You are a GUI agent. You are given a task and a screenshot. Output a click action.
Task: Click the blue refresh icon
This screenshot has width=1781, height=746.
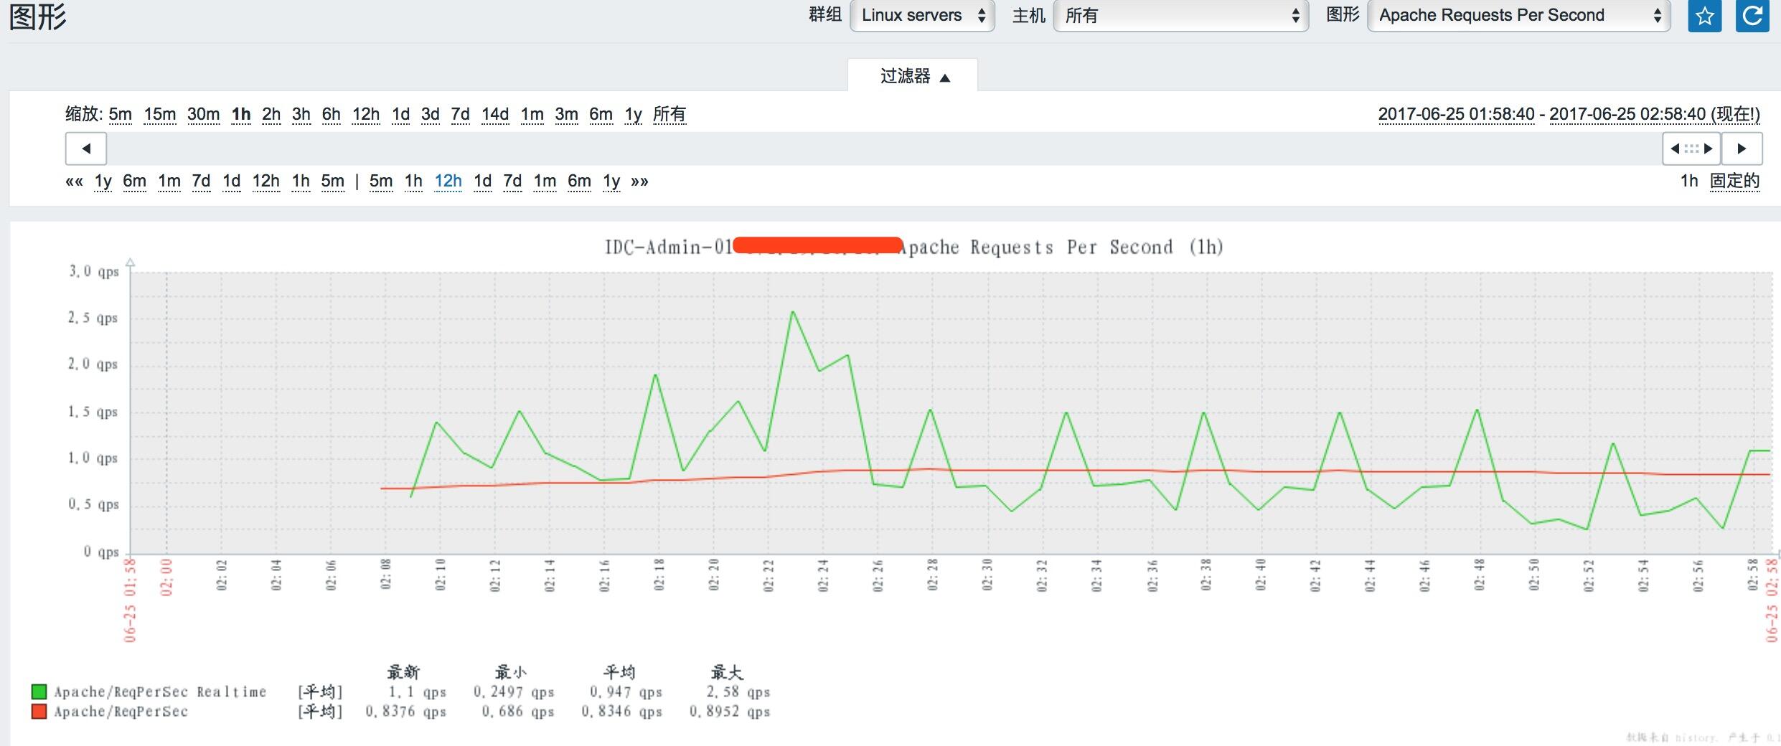1752,16
